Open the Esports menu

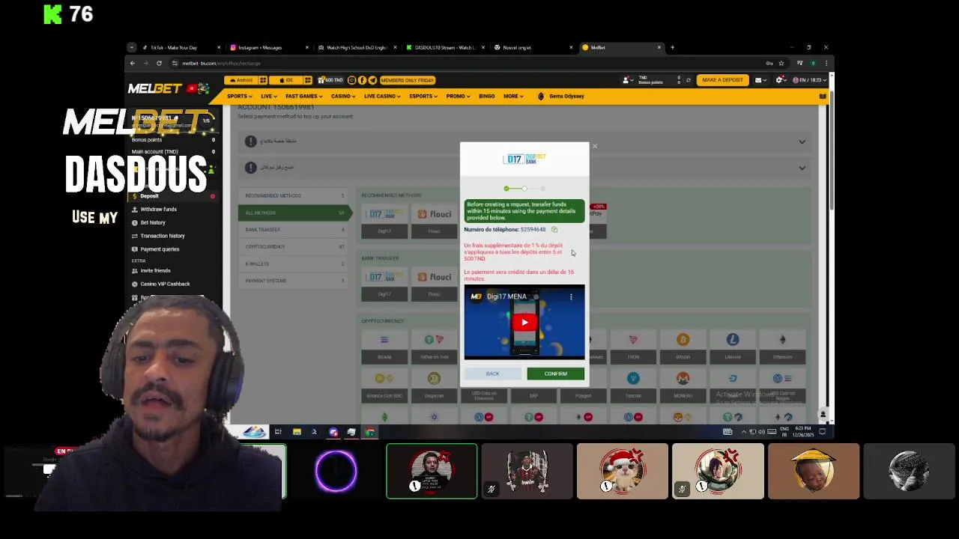click(x=423, y=96)
